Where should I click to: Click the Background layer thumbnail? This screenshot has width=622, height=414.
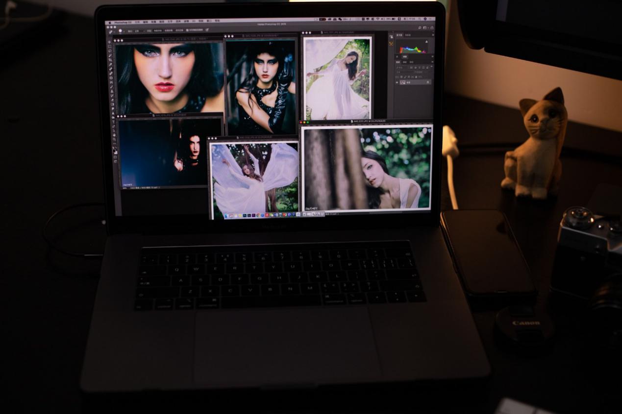tap(403, 82)
